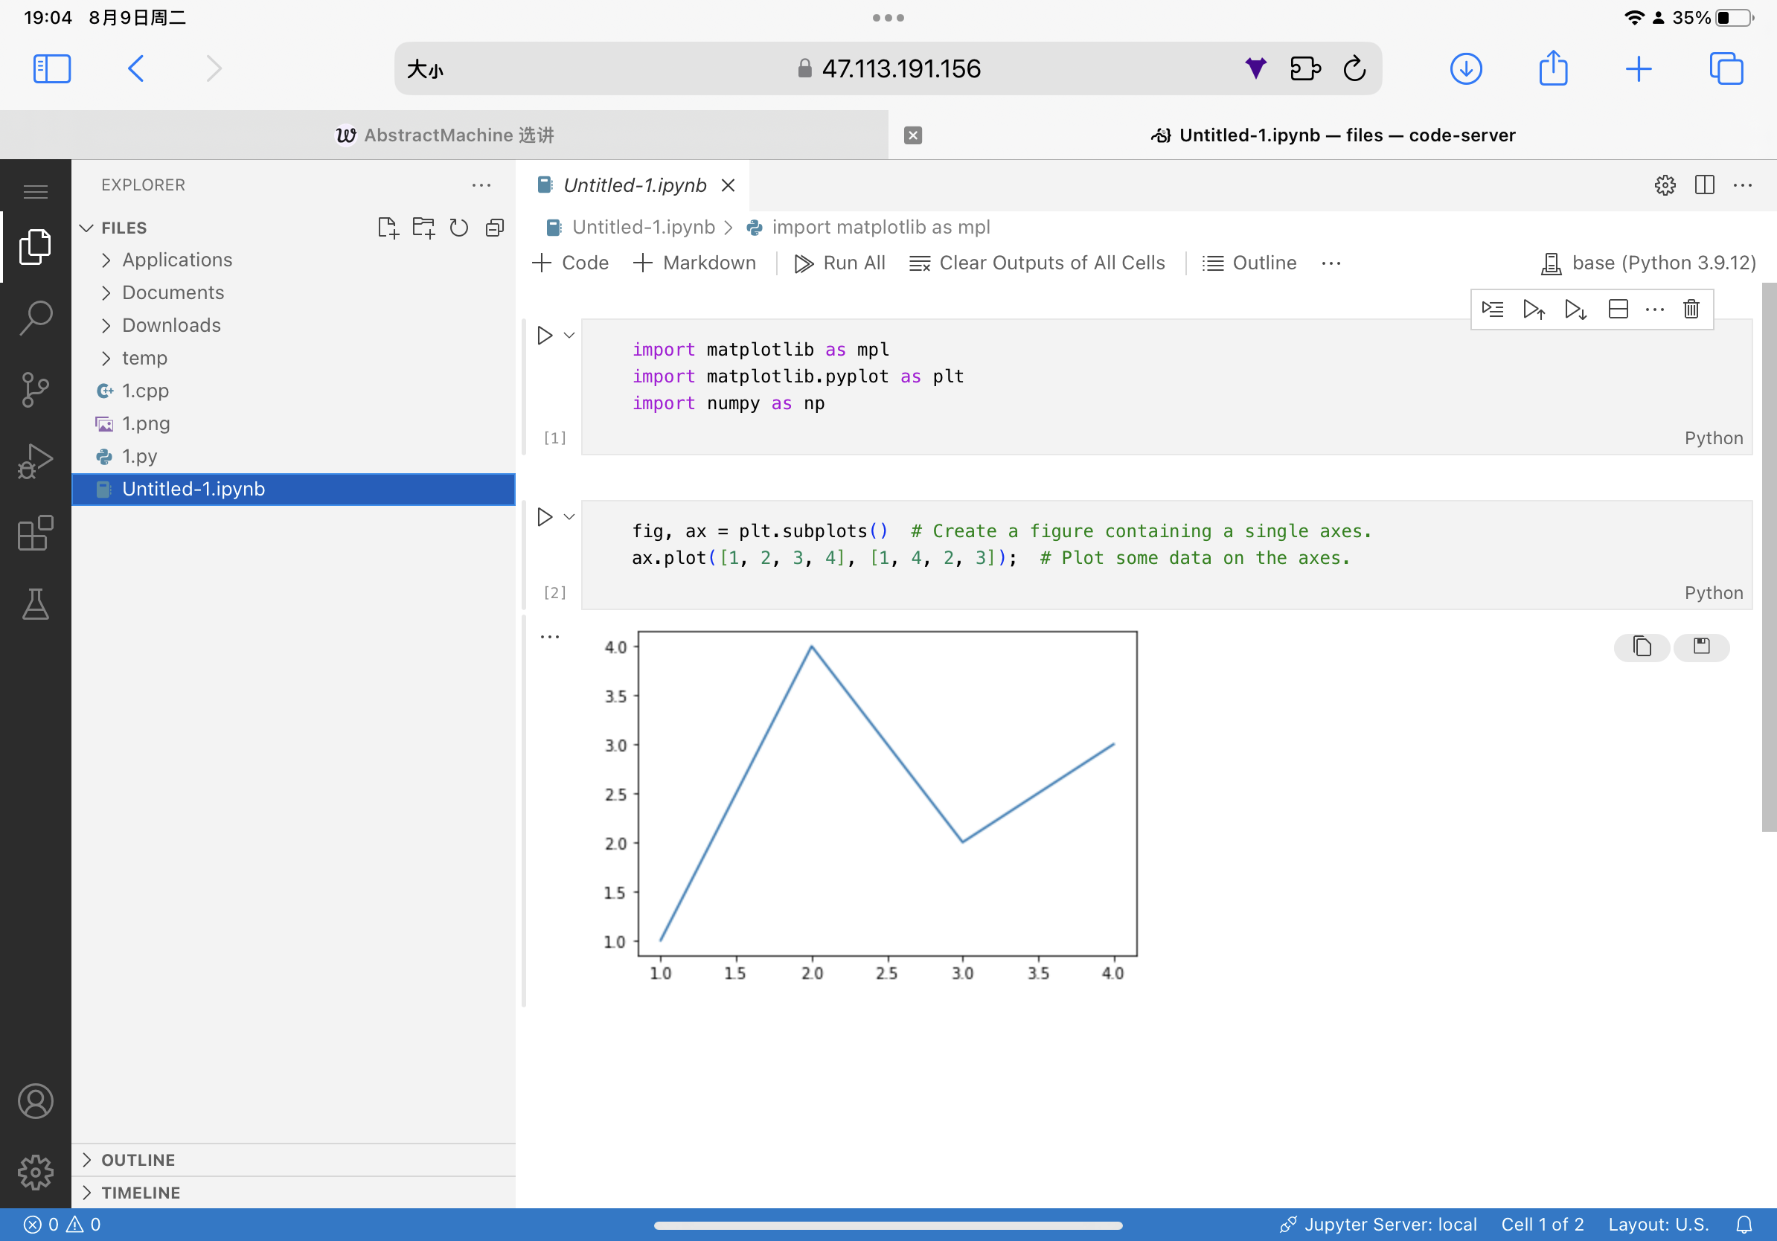
Task: Collapse all folders in explorer
Action: (x=495, y=228)
